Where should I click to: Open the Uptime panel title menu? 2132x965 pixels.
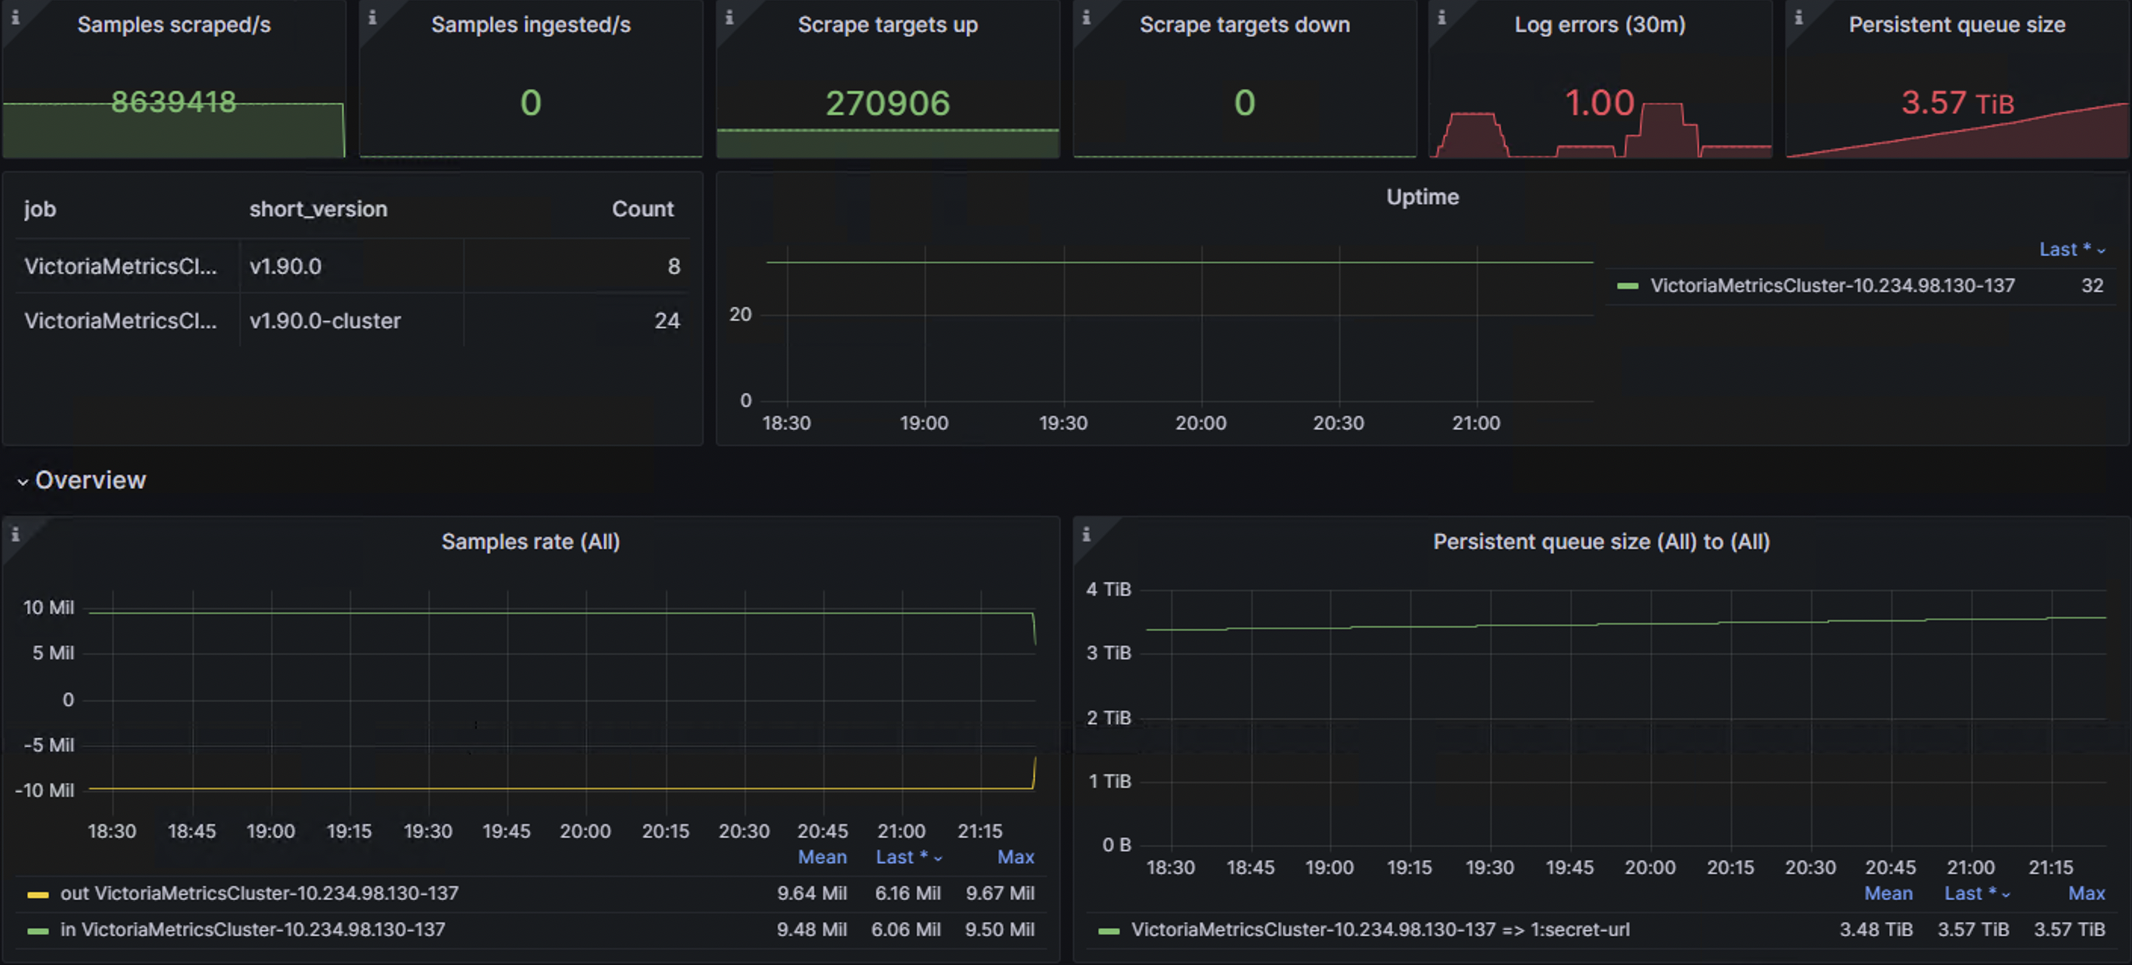(x=1422, y=197)
